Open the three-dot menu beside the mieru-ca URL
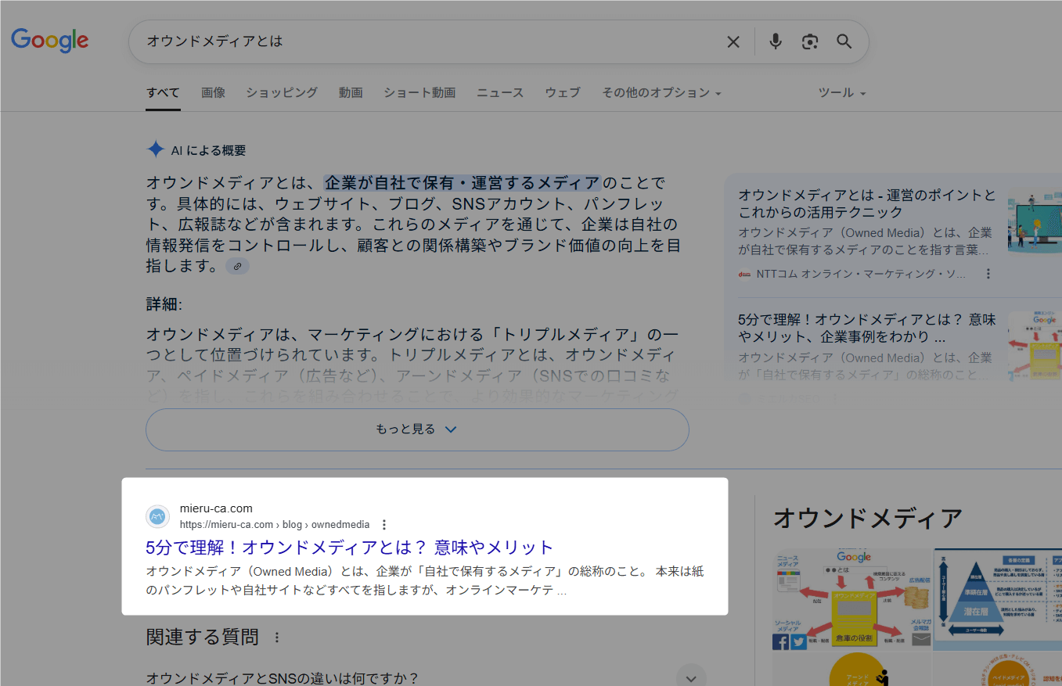Screen dimensions: 1062x686 pos(383,525)
